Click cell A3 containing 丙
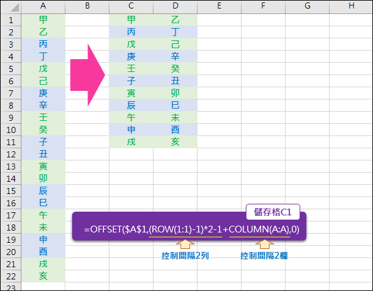Screen dimensions: 373x291 coord(43,44)
